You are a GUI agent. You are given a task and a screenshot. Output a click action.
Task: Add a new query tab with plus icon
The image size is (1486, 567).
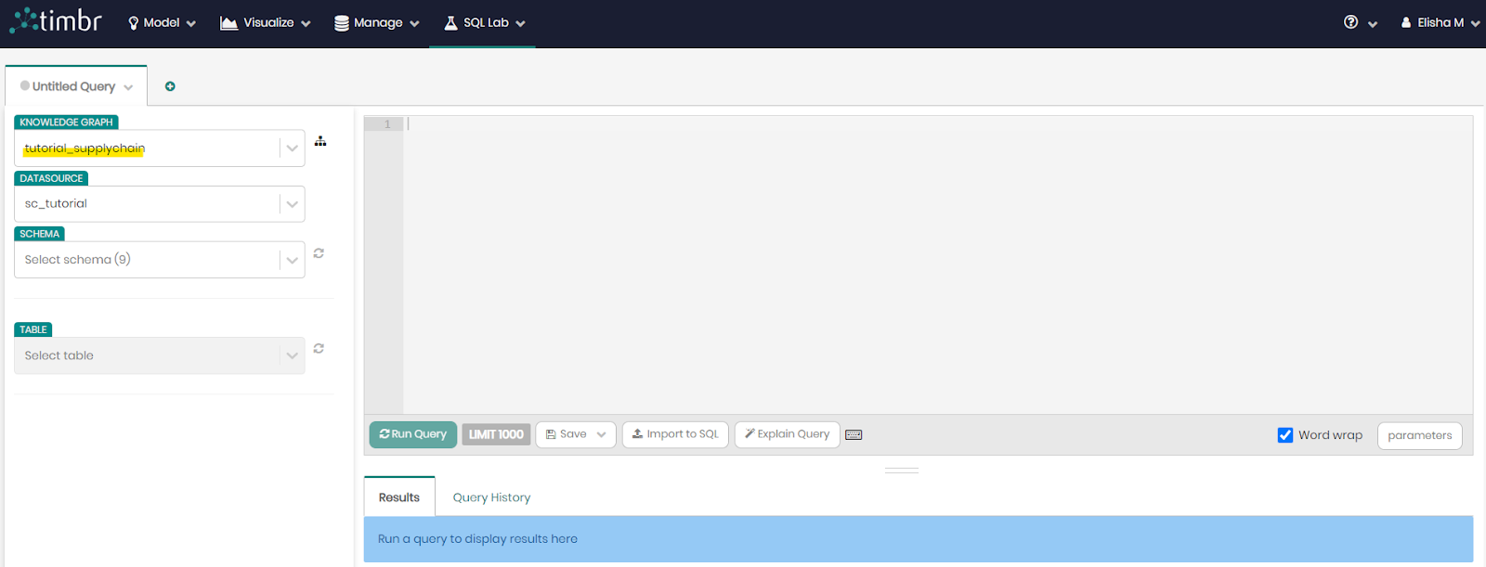(170, 86)
